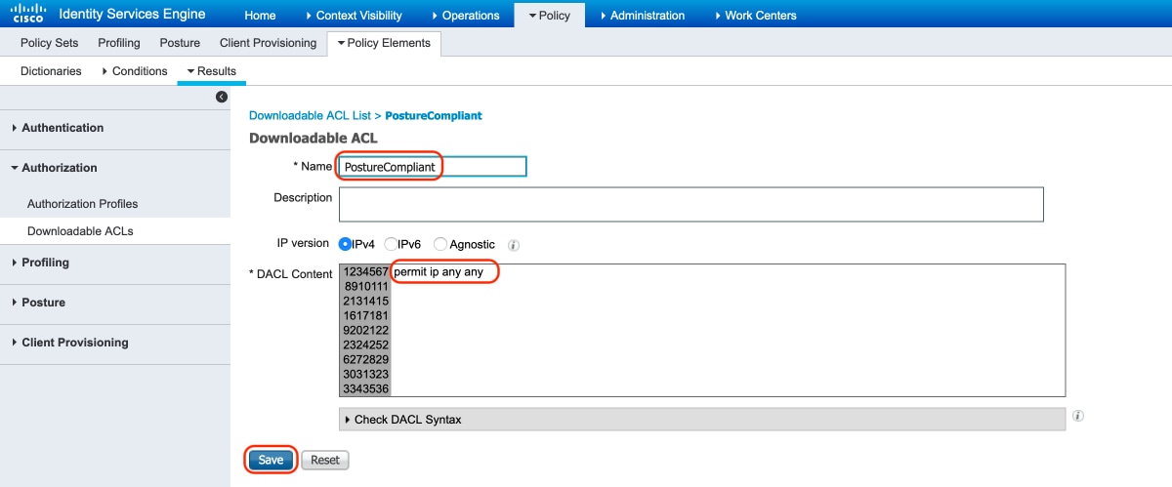This screenshot has width=1172, height=487.
Task: Expand Check DACL Syntax section
Action: (701, 420)
